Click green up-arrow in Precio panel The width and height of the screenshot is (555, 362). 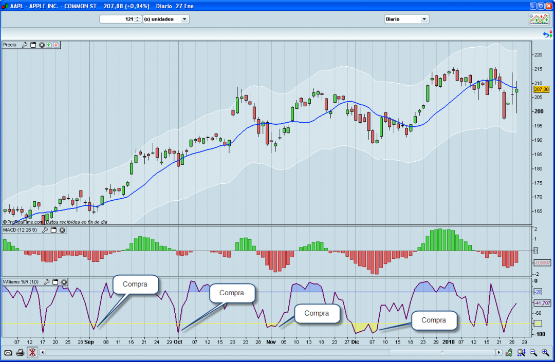[x=49, y=45]
